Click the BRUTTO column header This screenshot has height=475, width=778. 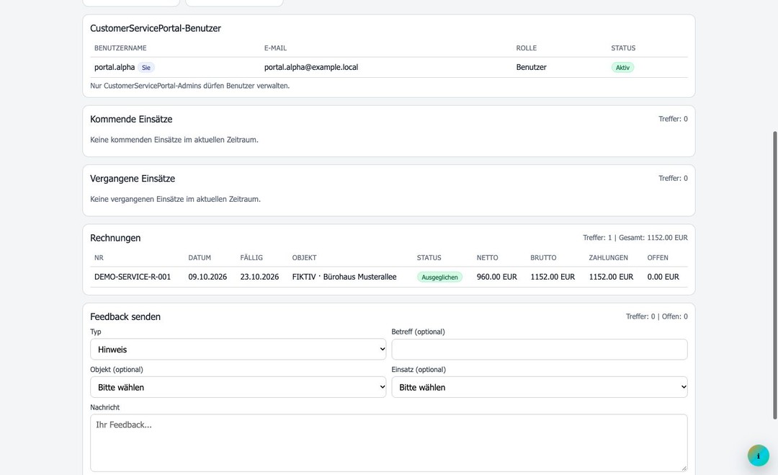(x=543, y=257)
